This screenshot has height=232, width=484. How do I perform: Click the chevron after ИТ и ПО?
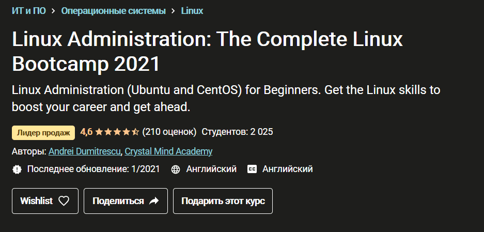pyautogui.click(x=53, y=10)
